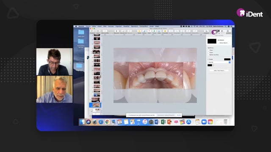Click the Play slideshow toolbar icon
The image size is (271, 152).
point(116,31)
